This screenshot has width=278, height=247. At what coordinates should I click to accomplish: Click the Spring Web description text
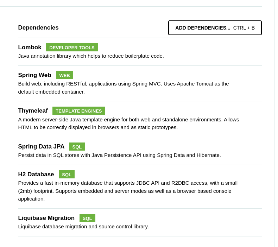click(x=123, y=88)
